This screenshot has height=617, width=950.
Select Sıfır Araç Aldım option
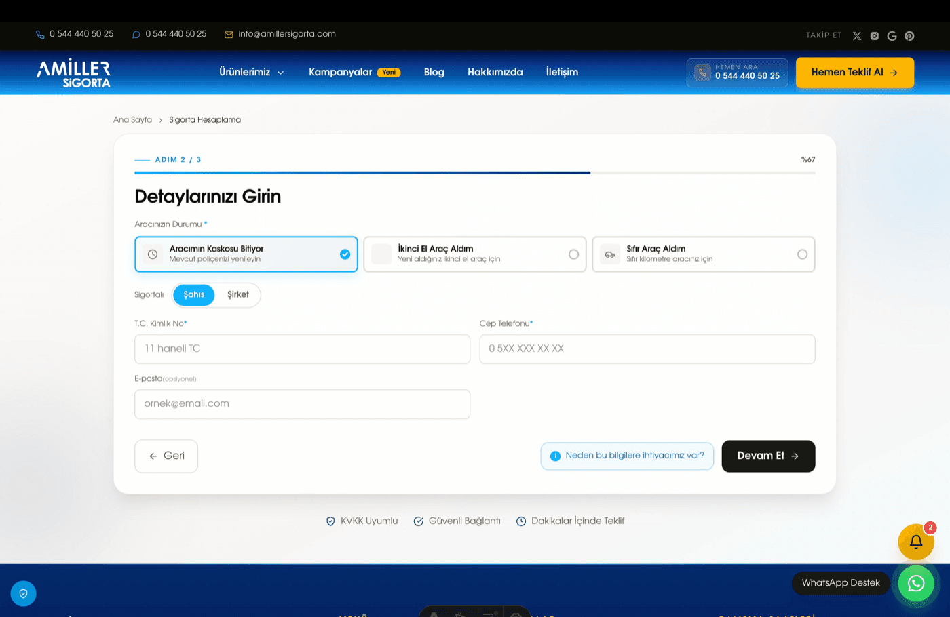point(704,254)
